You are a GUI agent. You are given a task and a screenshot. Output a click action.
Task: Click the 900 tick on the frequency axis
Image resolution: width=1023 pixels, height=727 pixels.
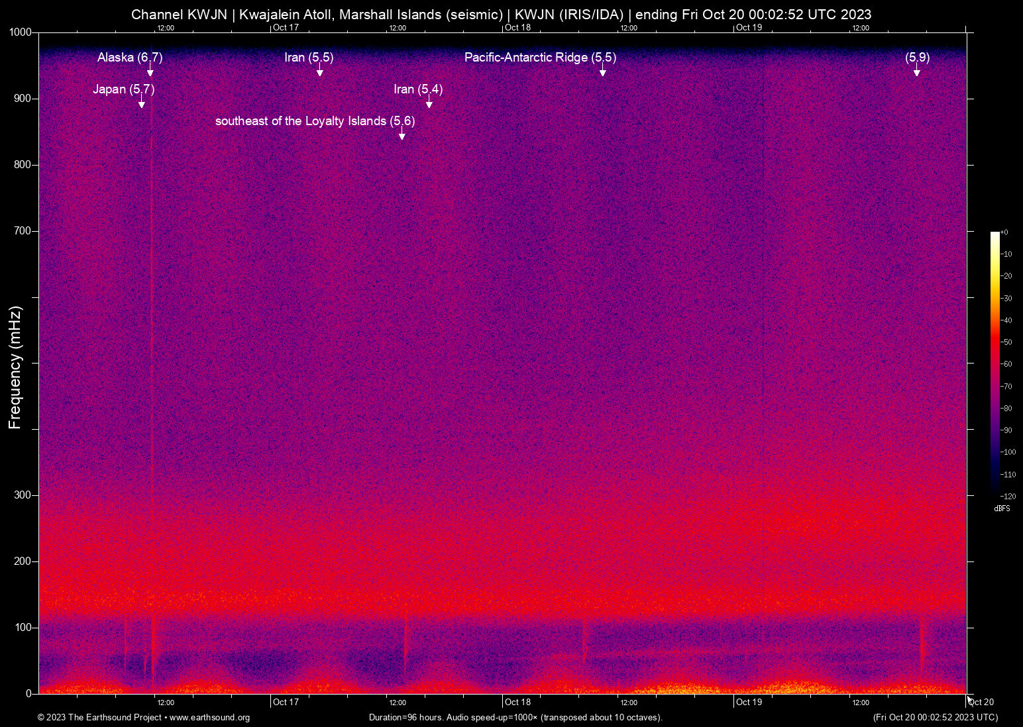[x=23, y=99]
